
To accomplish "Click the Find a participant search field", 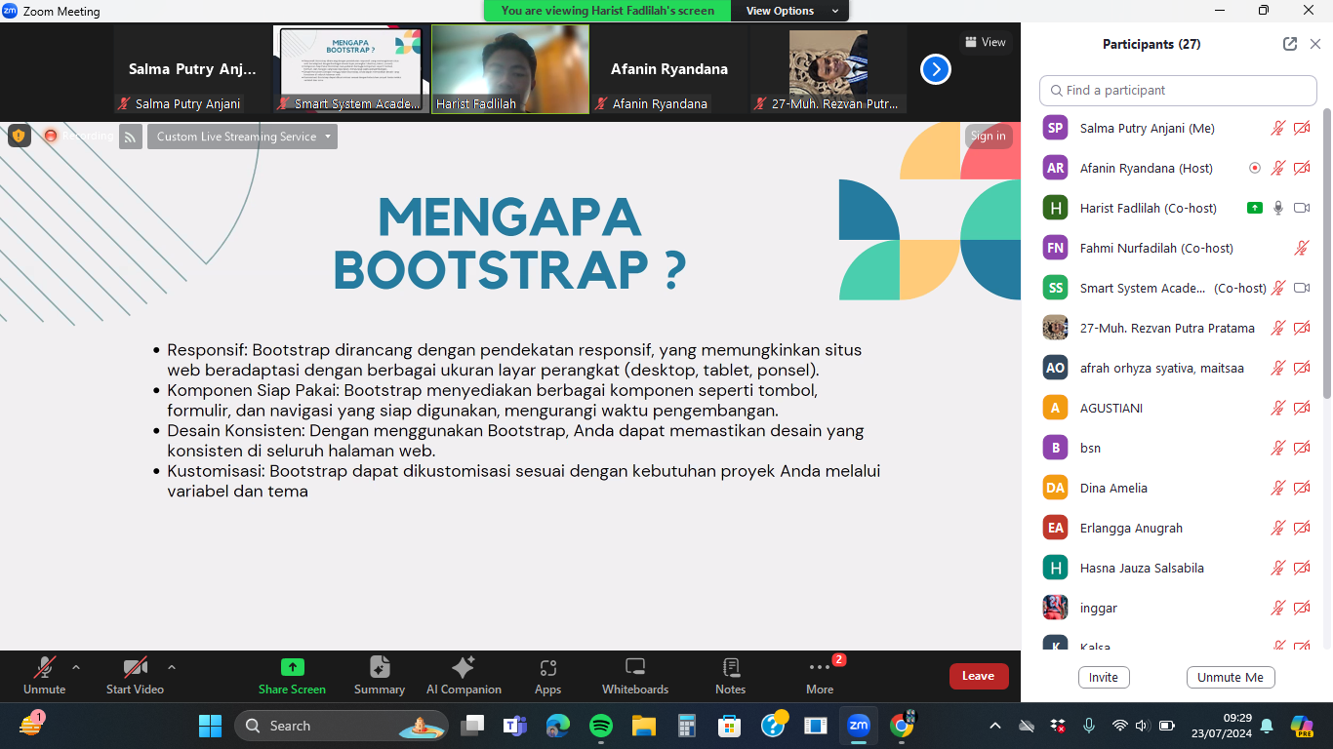I will 1178,90.
